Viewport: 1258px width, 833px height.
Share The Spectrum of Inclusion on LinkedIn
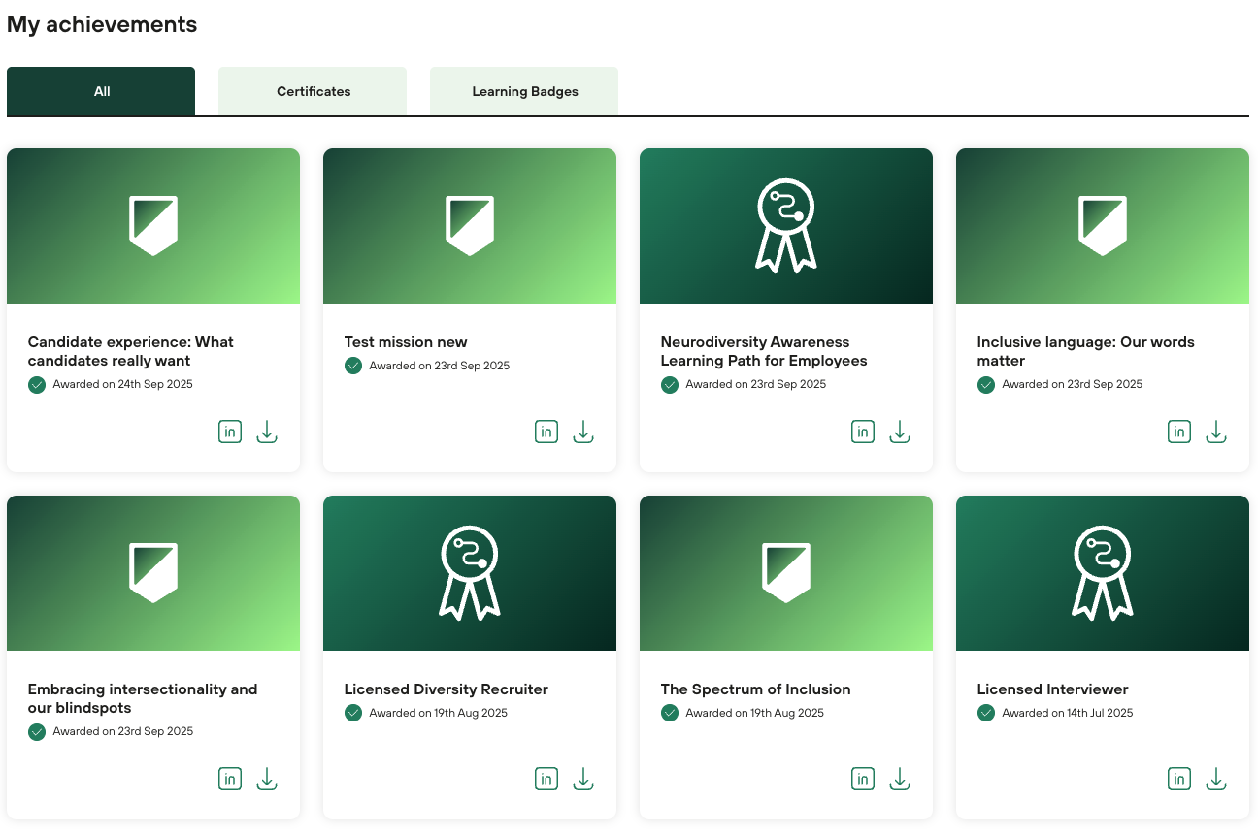(x=863, y=779)
